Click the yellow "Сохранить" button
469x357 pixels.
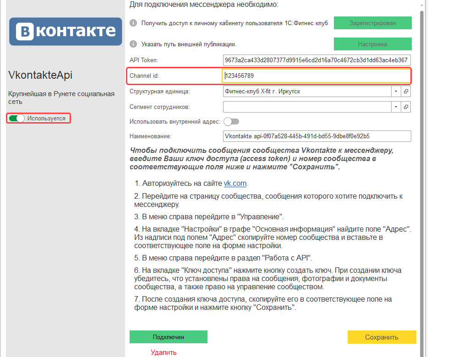(x=382, y=337)
